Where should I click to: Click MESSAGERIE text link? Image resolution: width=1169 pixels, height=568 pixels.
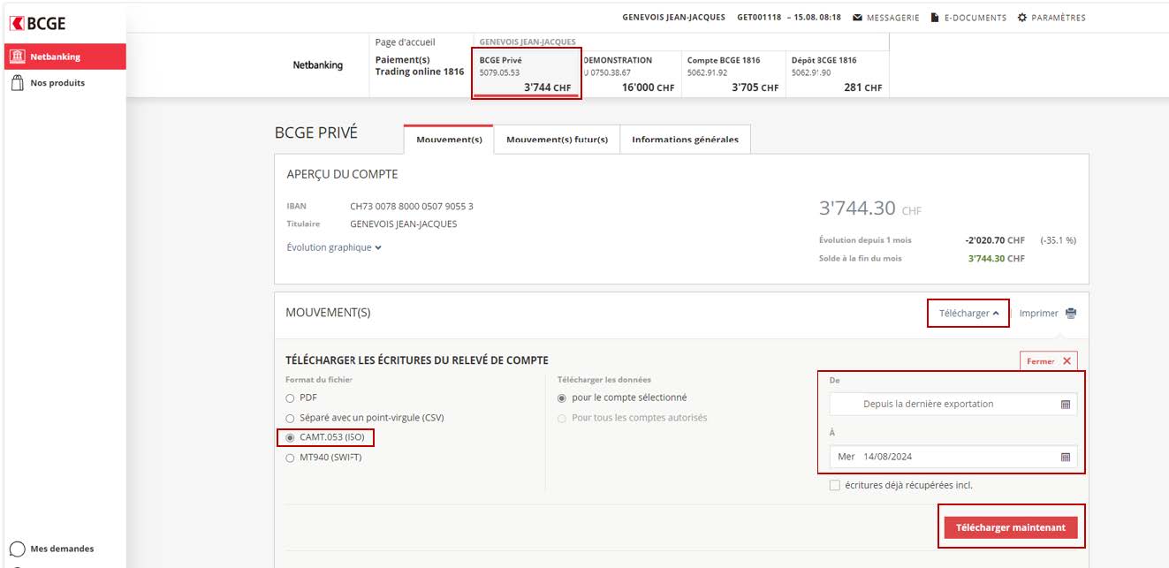coord(892,18)
